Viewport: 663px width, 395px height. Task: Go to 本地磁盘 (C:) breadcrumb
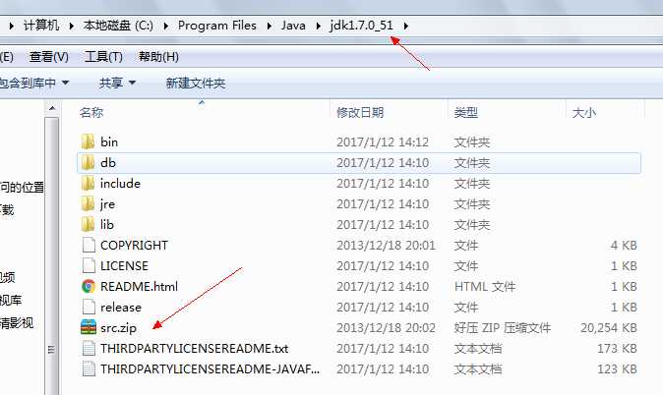[x=118, y=26]
